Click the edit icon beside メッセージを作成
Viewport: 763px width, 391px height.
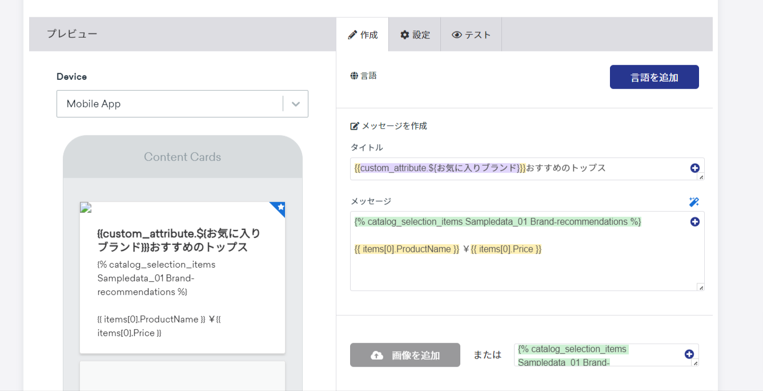[x=355, y=126]
